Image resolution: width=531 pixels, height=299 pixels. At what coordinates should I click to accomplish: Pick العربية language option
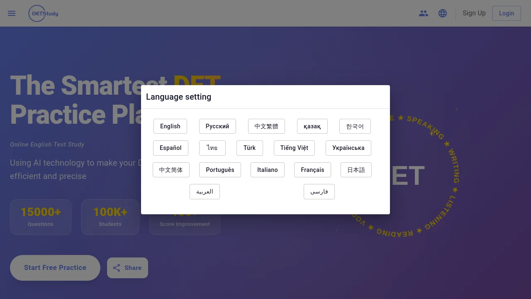[x=205, y=192]
